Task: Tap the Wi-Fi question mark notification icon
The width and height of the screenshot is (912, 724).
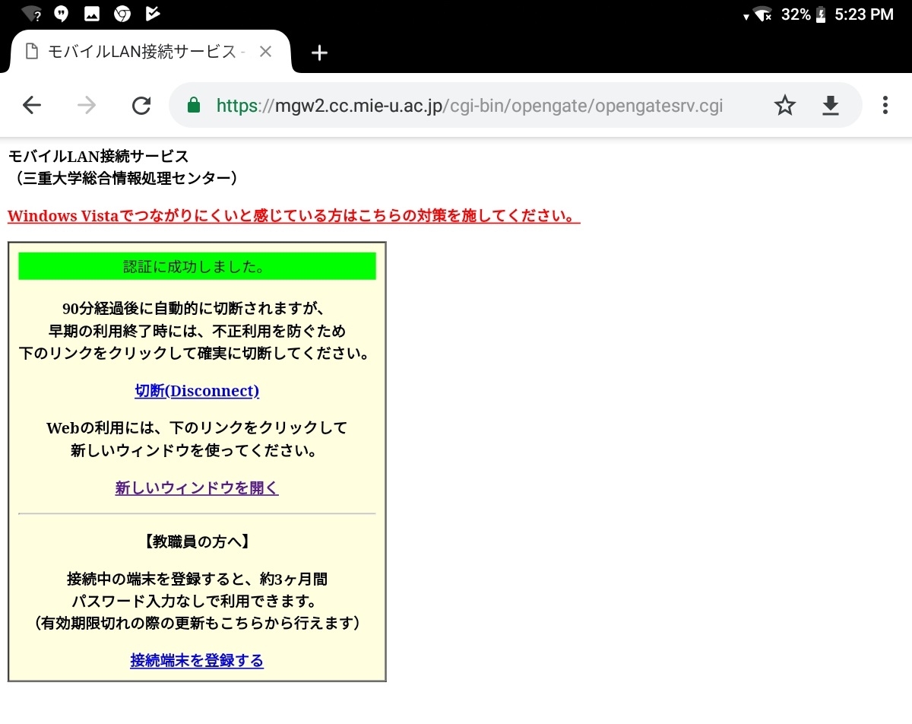Action: pyautogui.click(x=32, y=14)
